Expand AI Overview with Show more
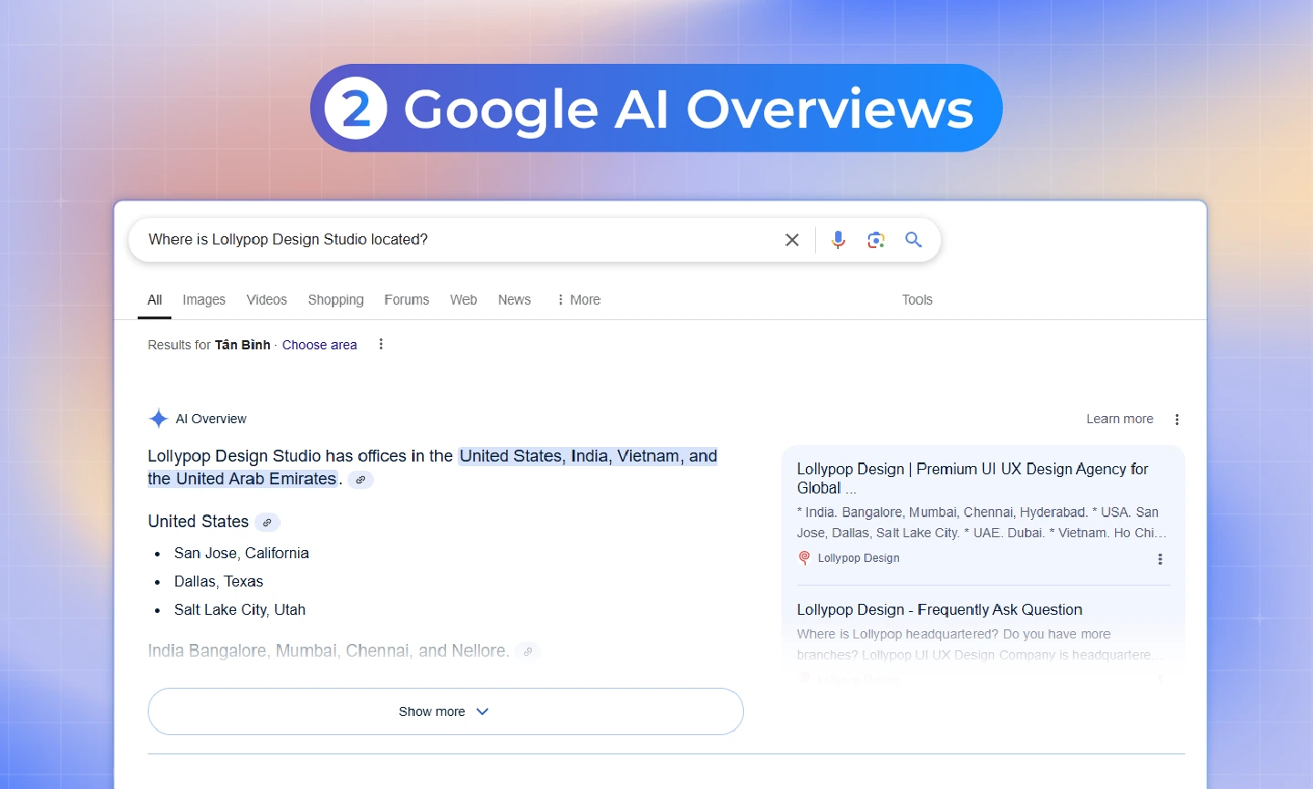1313x789 pixels. pyautogui.click(x=445, y=711)
